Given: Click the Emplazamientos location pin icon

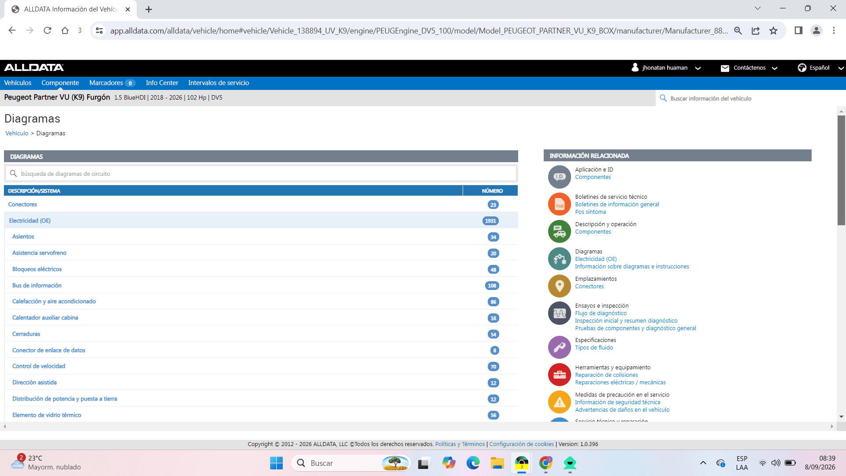Looking at the screenshot, I should click(x=559, y=286).
